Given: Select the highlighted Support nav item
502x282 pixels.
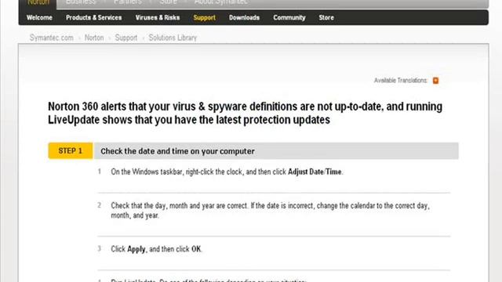Looking at the screenshot, I should [x=204, y=18].
